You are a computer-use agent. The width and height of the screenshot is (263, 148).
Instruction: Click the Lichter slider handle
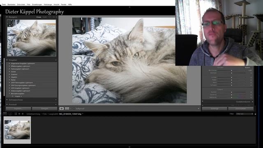(x=232, y=77)
